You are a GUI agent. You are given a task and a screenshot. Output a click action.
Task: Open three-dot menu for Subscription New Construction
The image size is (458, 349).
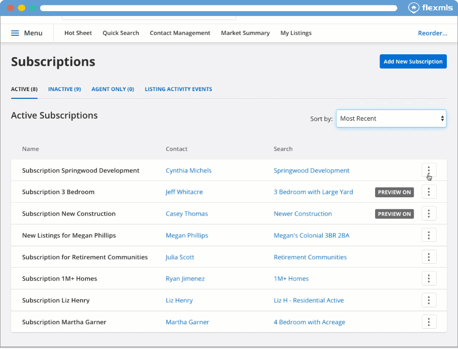[429, 214]
